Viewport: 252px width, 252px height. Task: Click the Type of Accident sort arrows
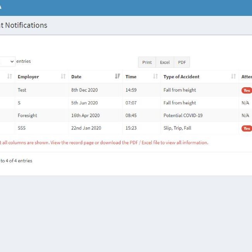233,77
